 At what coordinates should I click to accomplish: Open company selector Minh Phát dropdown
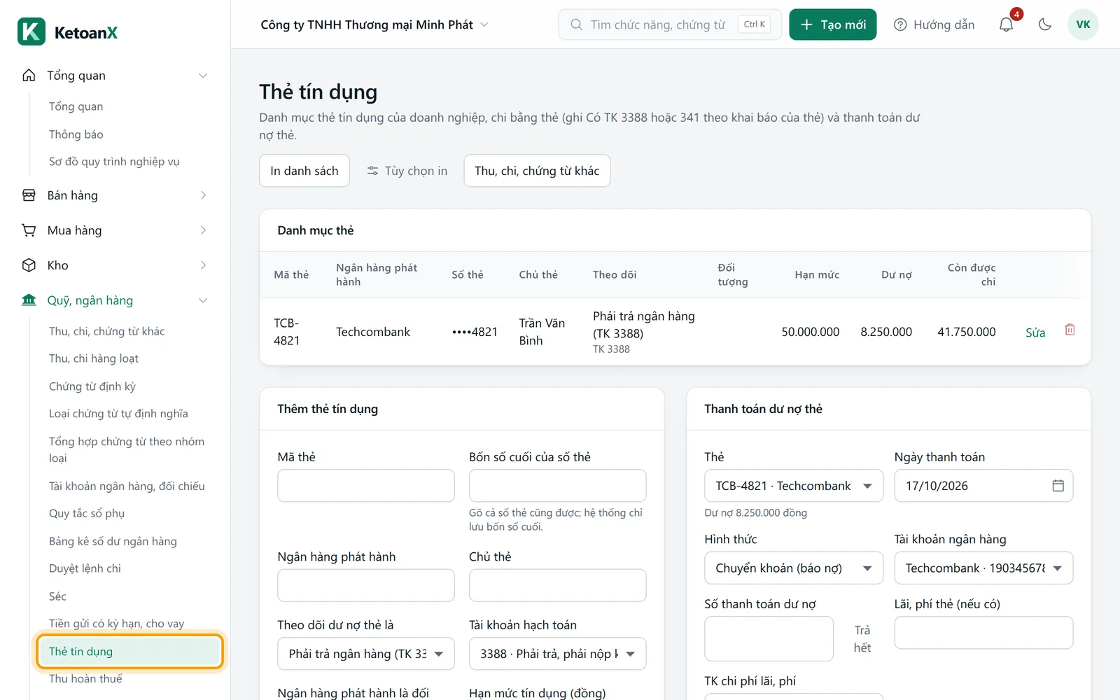(374, 24)
